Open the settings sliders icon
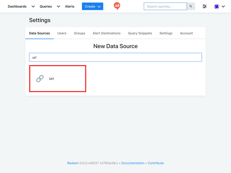This screenshot has height=173, width=231. coord(204,7)
